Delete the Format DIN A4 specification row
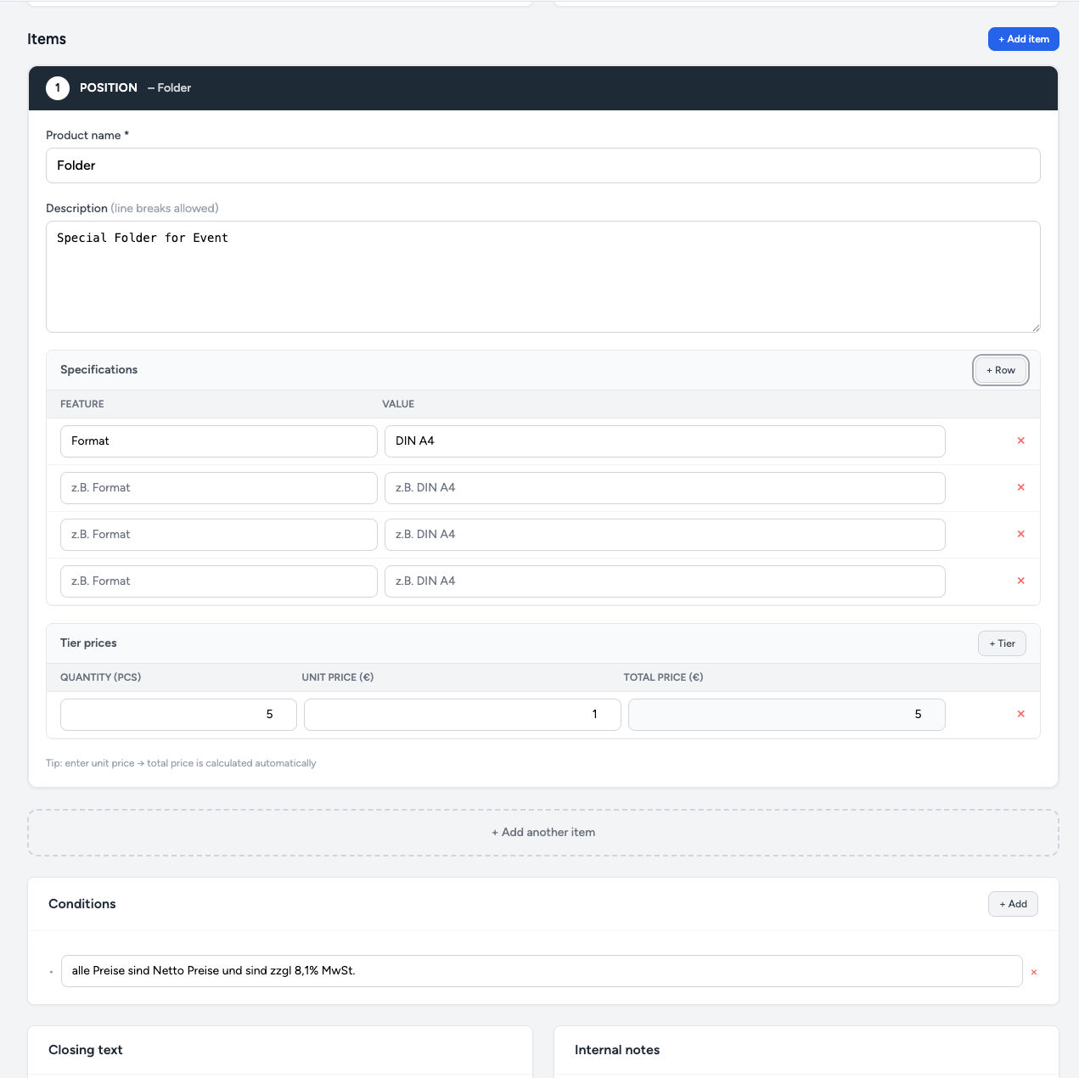This screenshot has width=1079, height=1078. pyautogui.click(x=1020, y=441)
